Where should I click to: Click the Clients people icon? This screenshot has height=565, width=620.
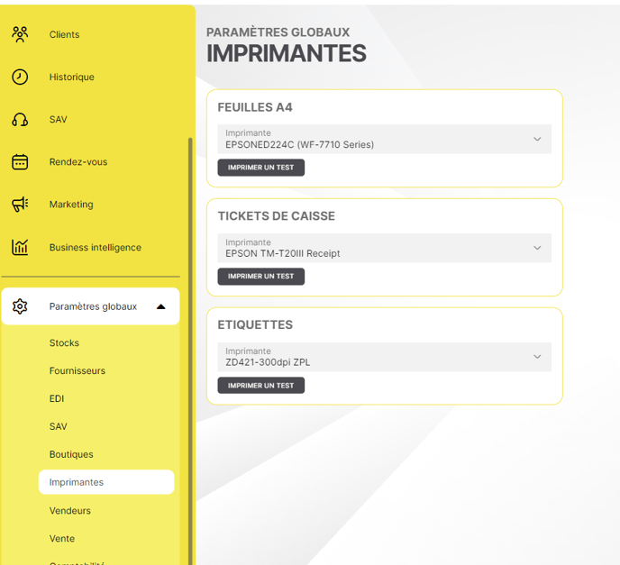point(20,34)
